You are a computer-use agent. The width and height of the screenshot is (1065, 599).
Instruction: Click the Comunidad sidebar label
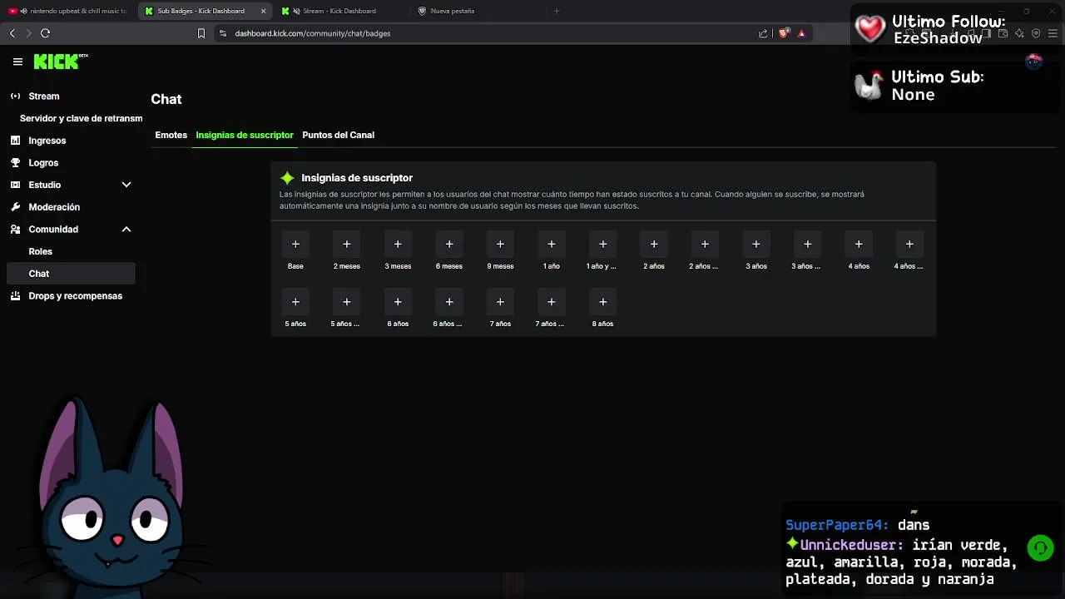click(53, 229)
